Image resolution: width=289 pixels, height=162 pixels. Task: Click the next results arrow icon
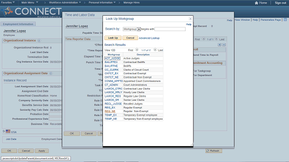tap(155, 49)
